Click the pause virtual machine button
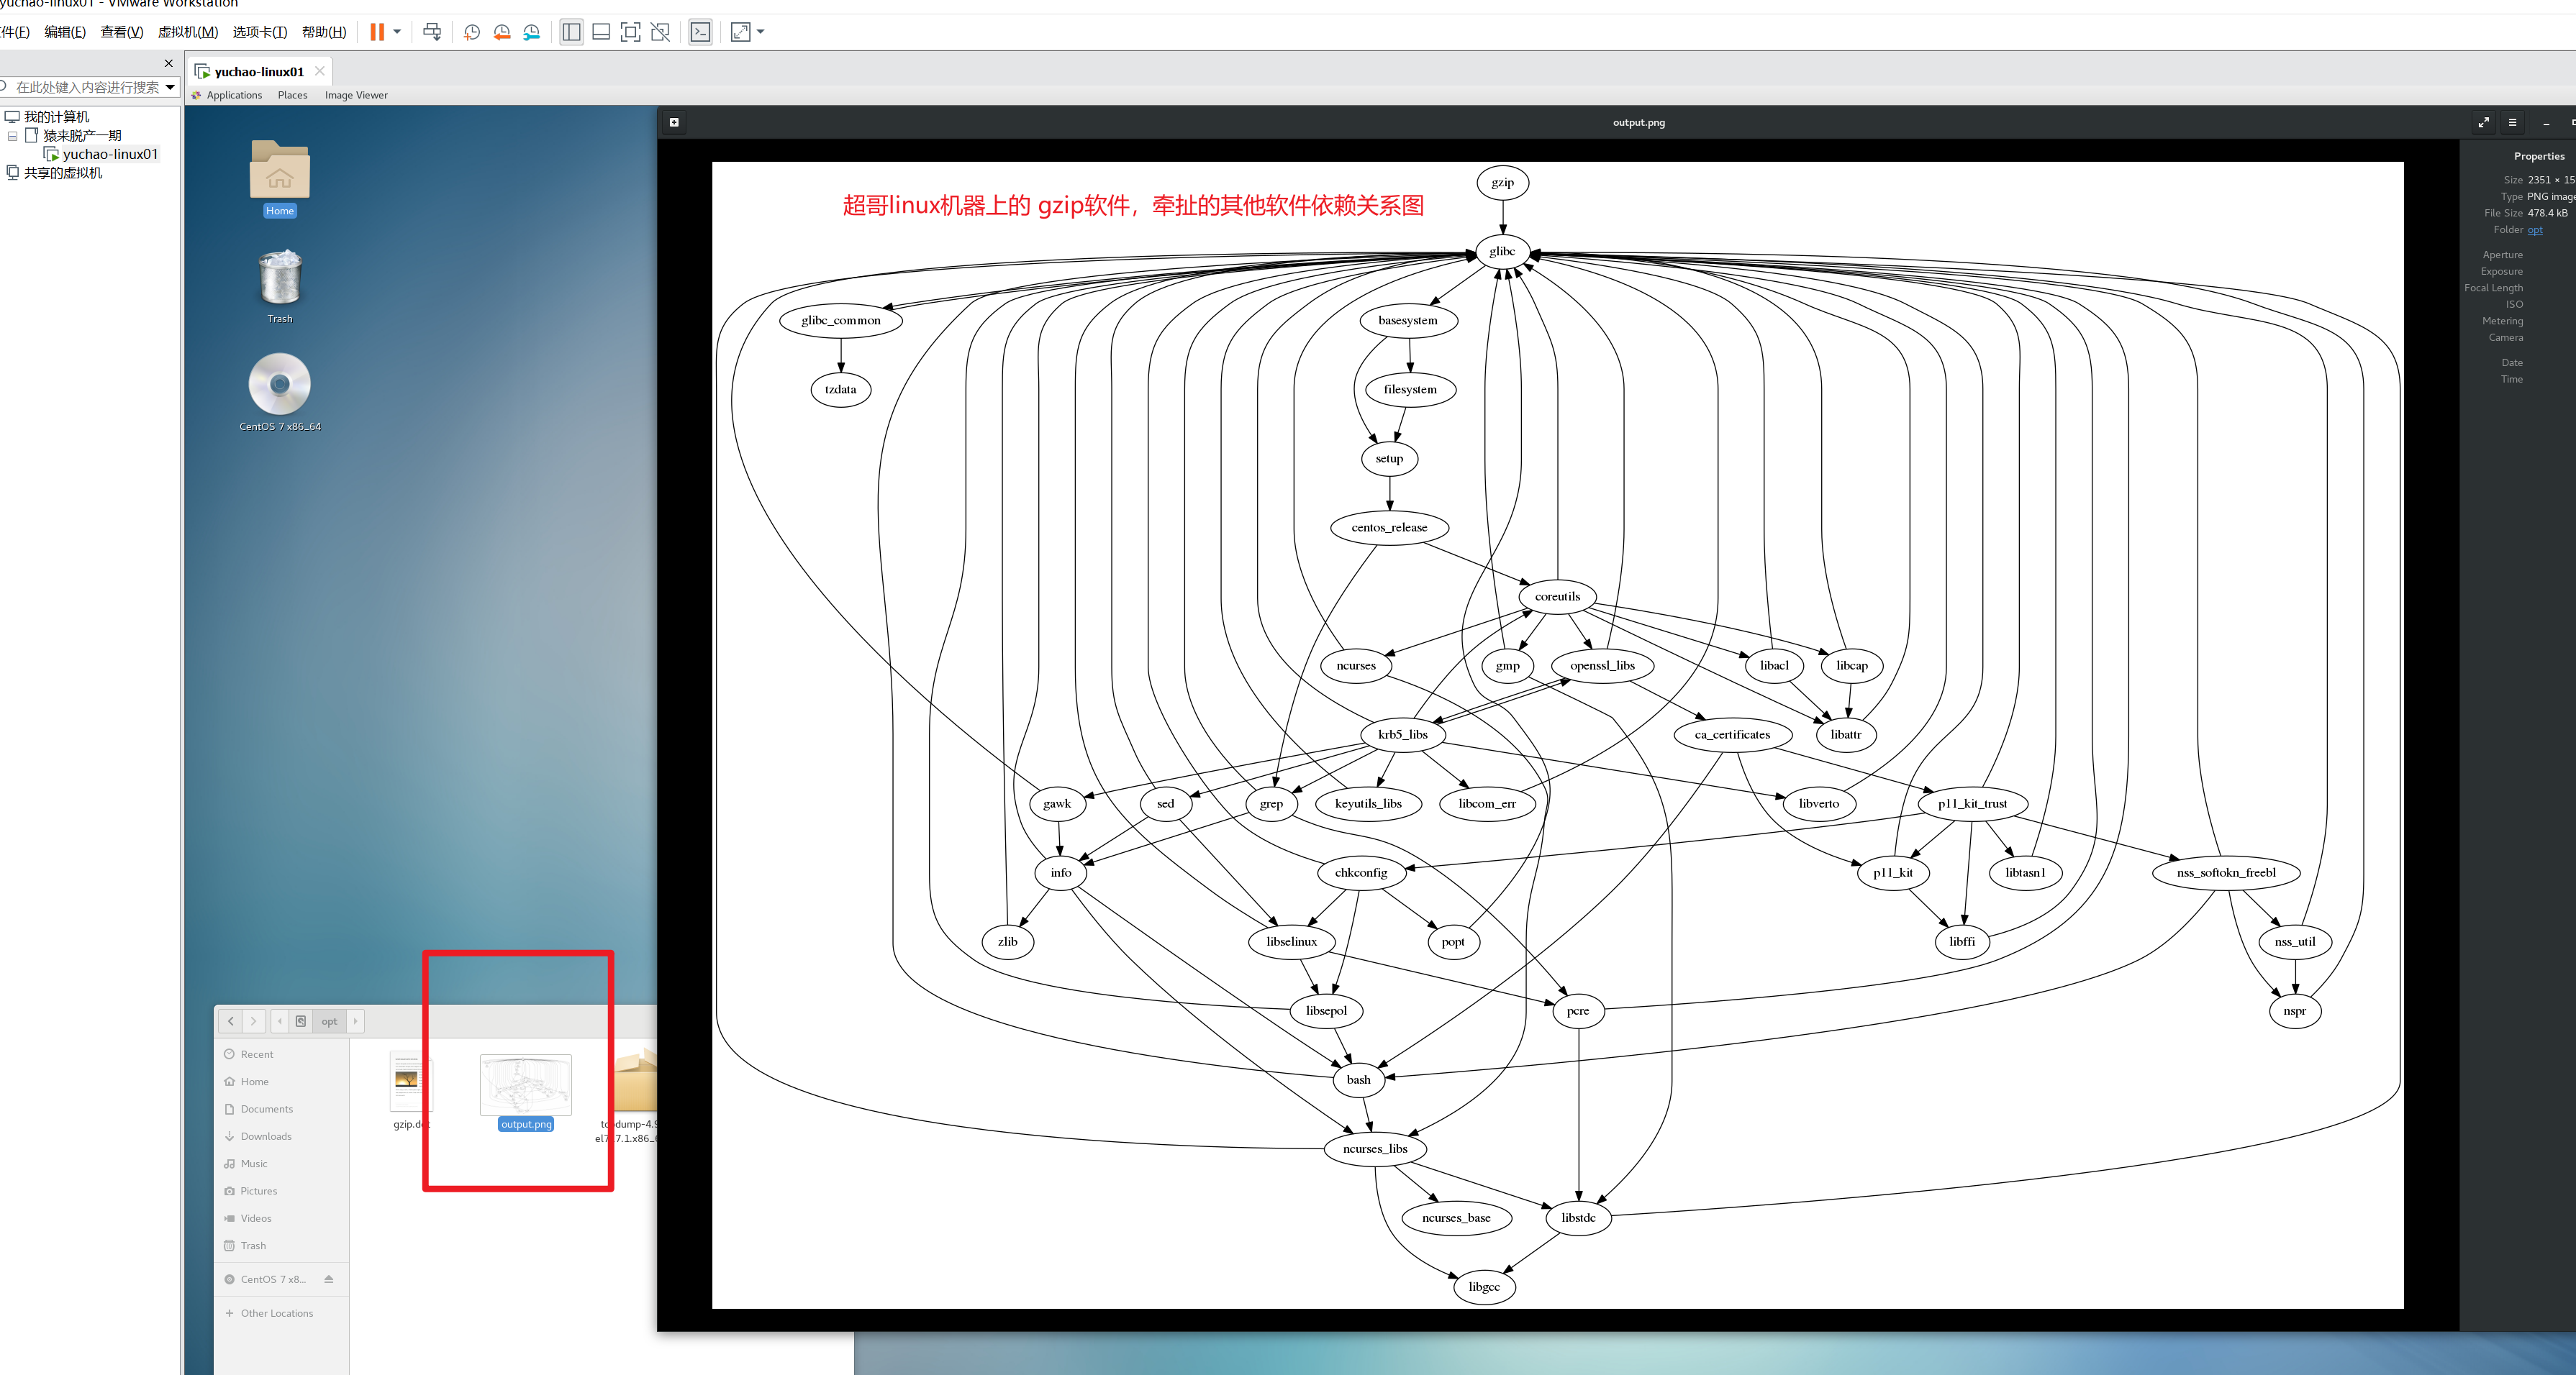The width and height of the screenshot is (2576, 1375). [x=376, y=32]
